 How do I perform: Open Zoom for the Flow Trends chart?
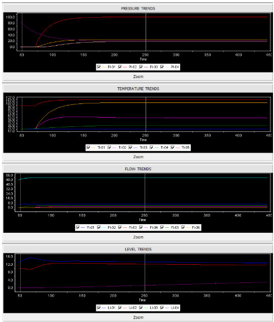[138, 237]
